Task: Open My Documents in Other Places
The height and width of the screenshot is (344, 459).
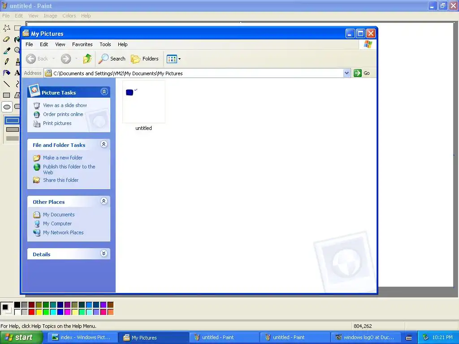Action: 59,215
